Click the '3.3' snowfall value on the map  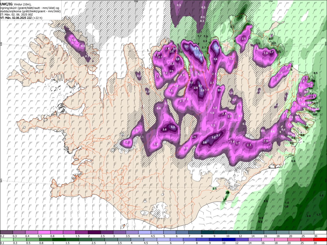tap(173, 127)
